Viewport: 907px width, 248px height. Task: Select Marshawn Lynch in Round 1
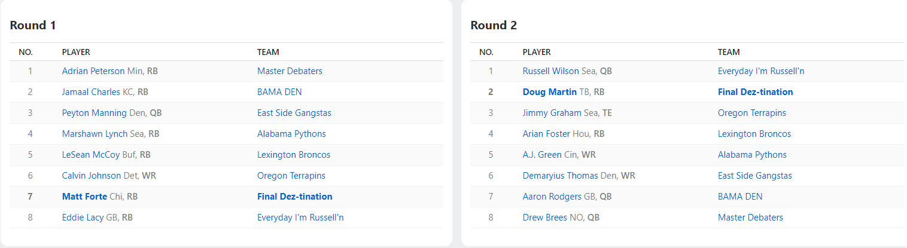pyautogui.click(x=95, y=134)
